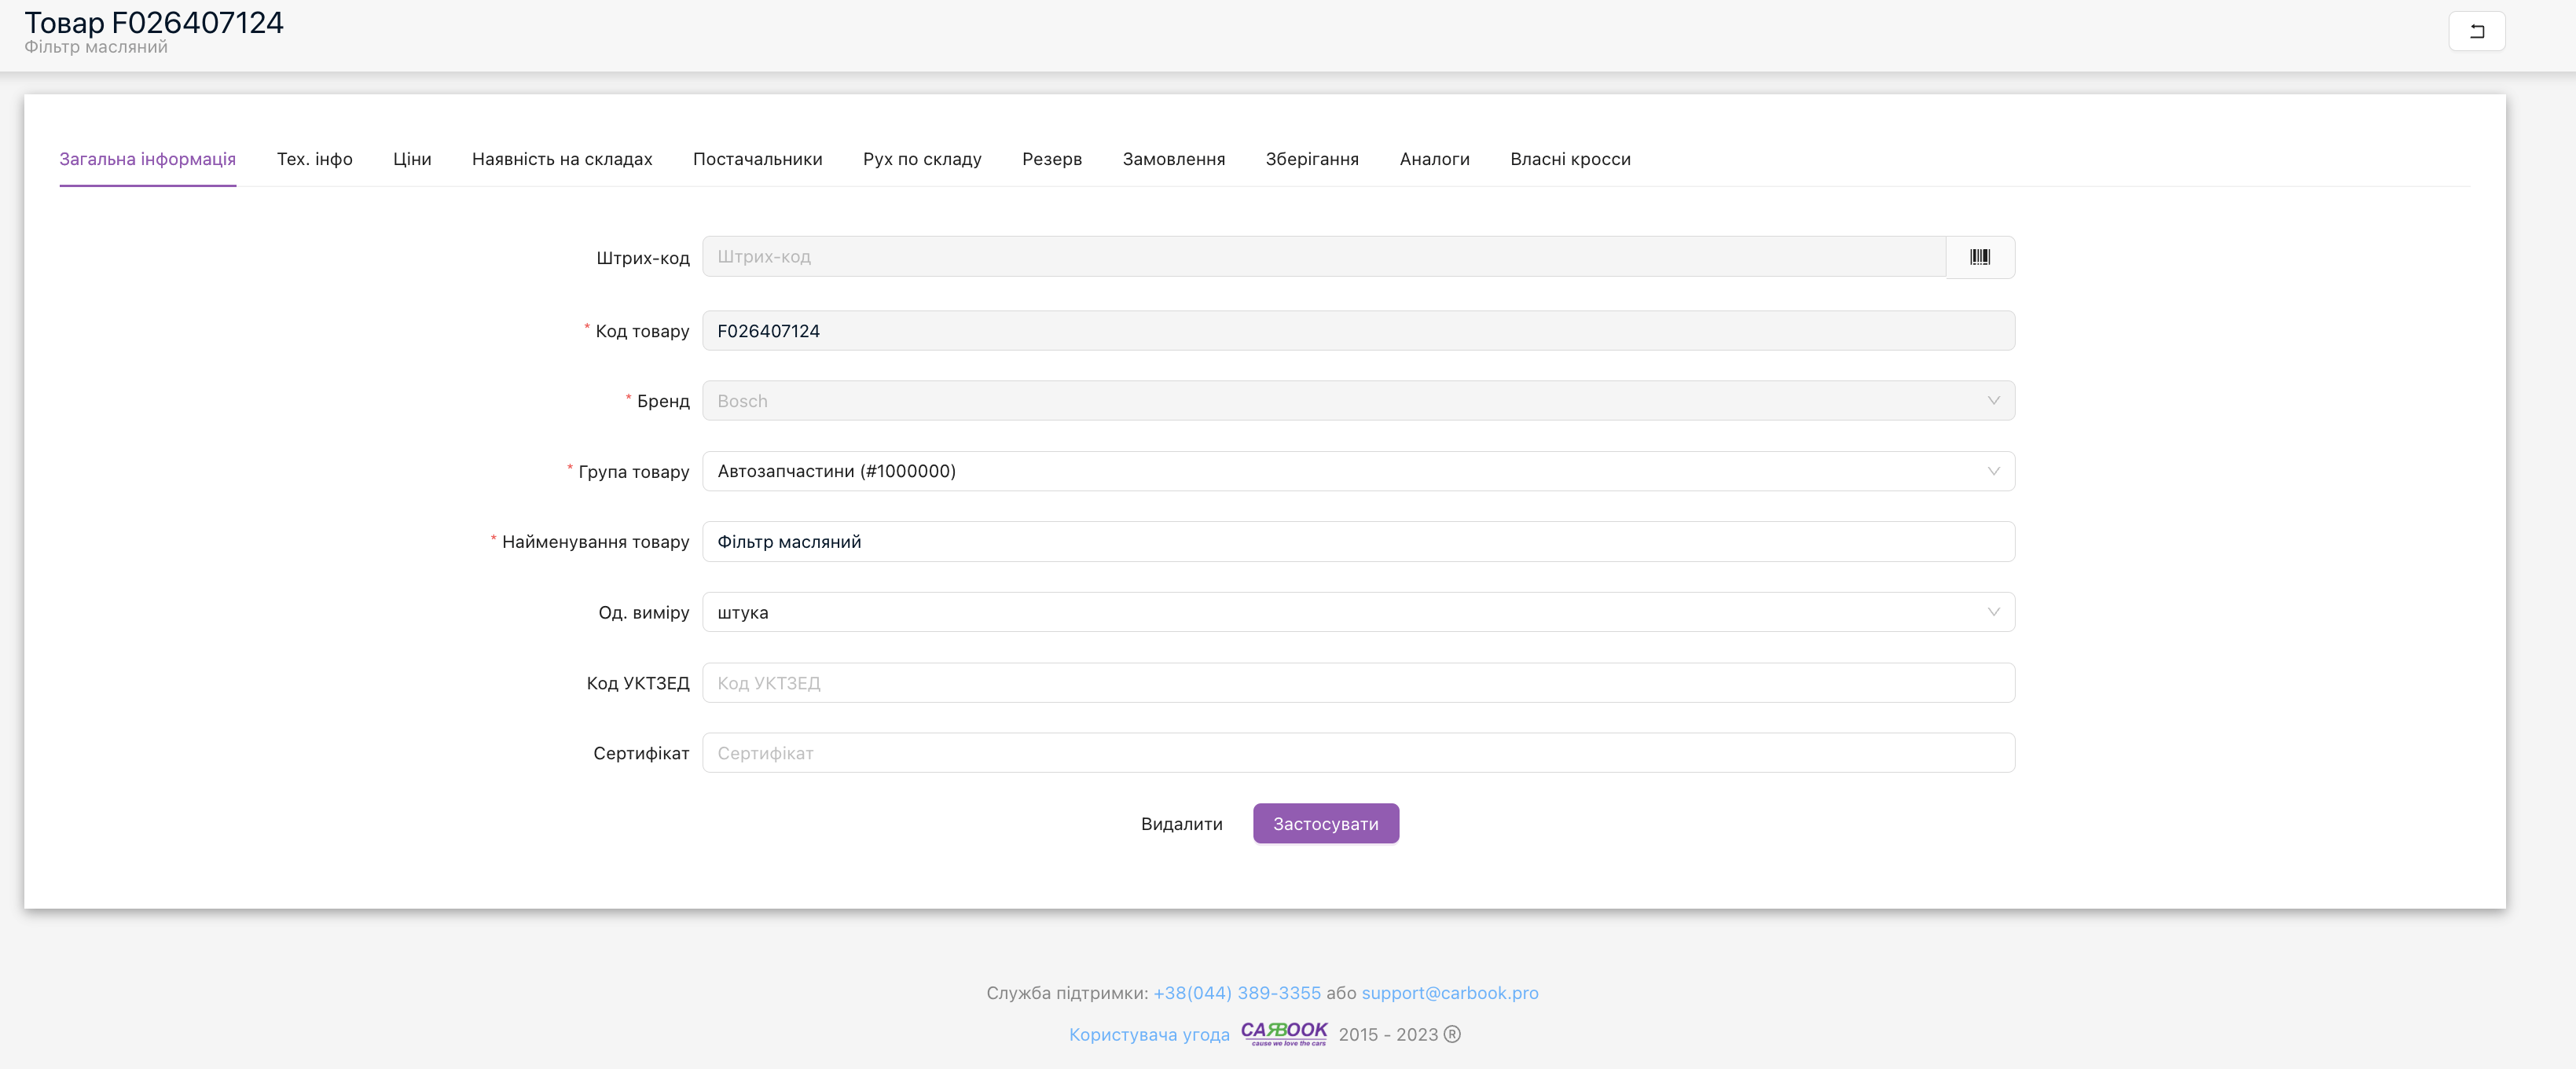
Task: Open the Користувача угода link
Action: coord(1149,1035)
